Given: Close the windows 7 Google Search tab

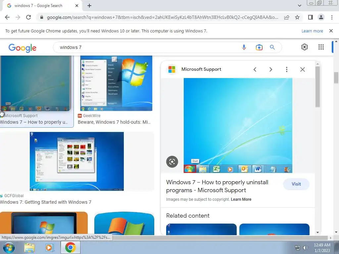Looking at the screenshot, I should [76, 6].
